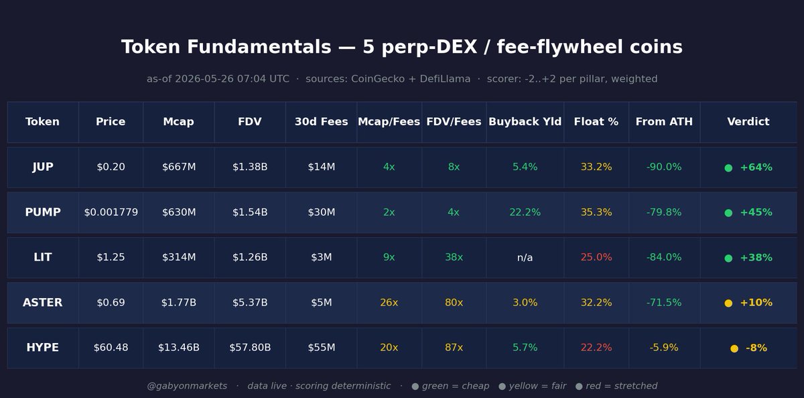Click the $57.80B FDV value

250,348
